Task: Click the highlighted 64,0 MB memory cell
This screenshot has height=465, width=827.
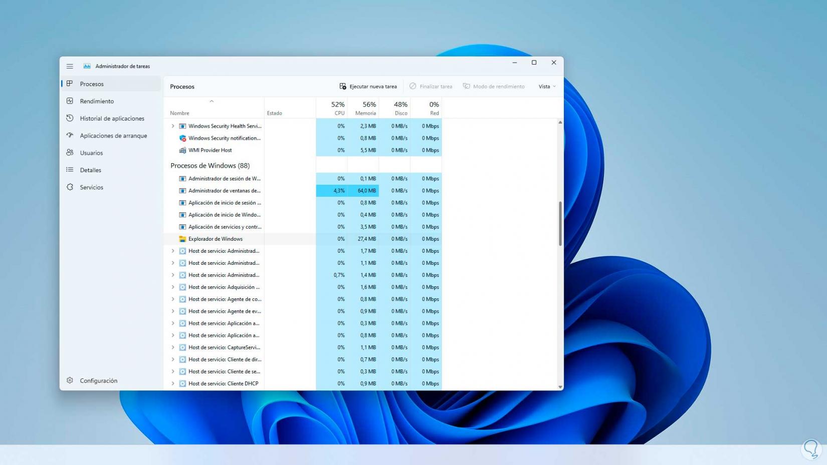Action: 363,191
